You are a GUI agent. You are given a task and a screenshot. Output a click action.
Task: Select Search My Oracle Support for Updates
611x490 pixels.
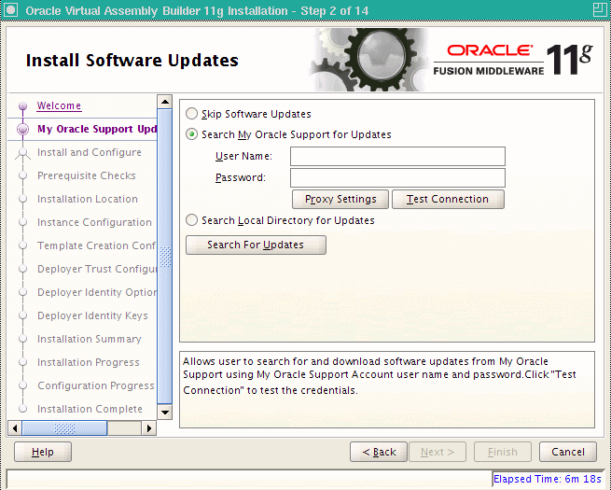tap(191, 134)
